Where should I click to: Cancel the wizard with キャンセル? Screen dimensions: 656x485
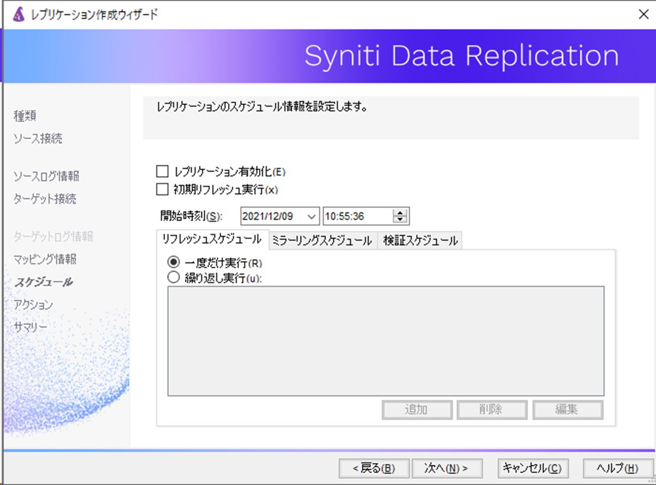coord(533,468)
